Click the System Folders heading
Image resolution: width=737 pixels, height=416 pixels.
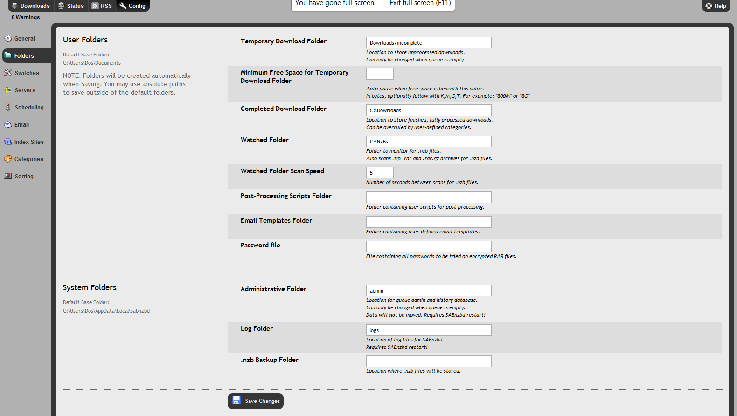90,288
